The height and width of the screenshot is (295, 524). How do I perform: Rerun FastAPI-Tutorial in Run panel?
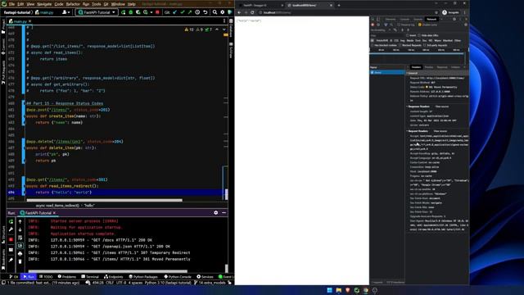click(x=11, y=221)
